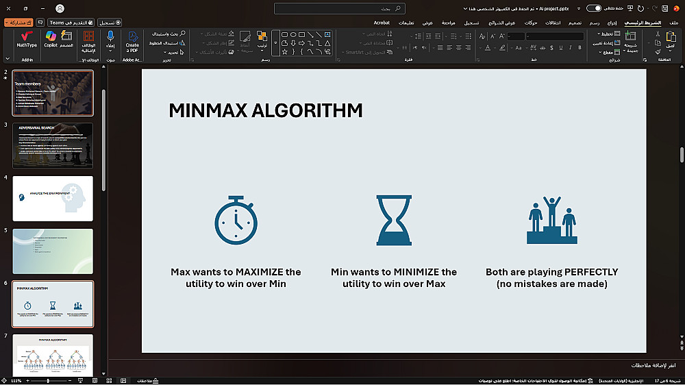Select slide 4 Analyze the Environment thumbnail

click(x=53, y=199)
